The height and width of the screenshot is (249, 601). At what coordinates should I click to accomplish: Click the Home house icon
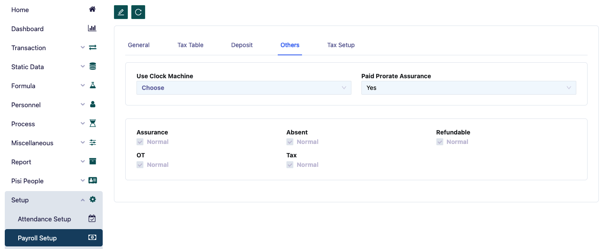[x=92, y=9]
